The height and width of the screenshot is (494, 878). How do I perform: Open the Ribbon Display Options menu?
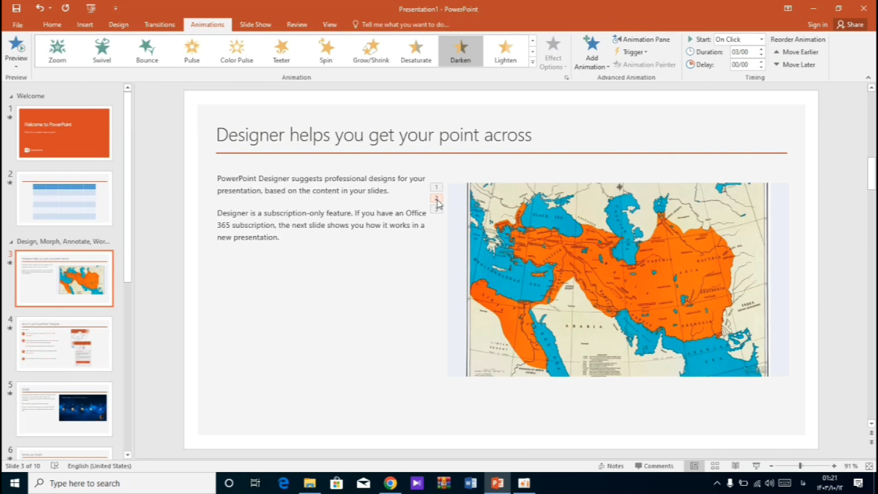click(788, 8)
